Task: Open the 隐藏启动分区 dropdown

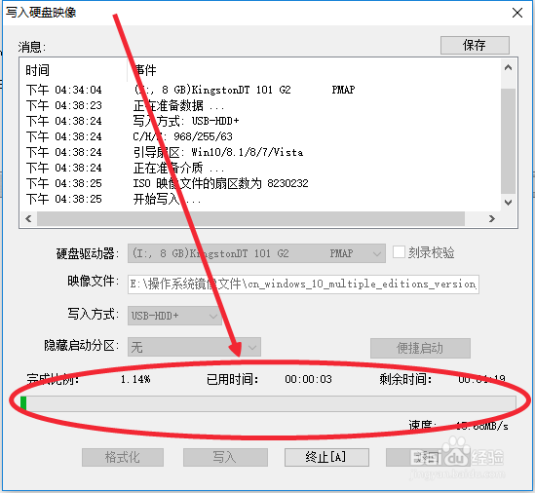Action: point(194,347)
